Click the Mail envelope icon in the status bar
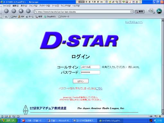This screenshot has width=164, height=123. coord(6,116)
